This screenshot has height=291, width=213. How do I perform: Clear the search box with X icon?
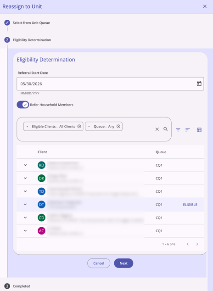(x=157, y=129)
